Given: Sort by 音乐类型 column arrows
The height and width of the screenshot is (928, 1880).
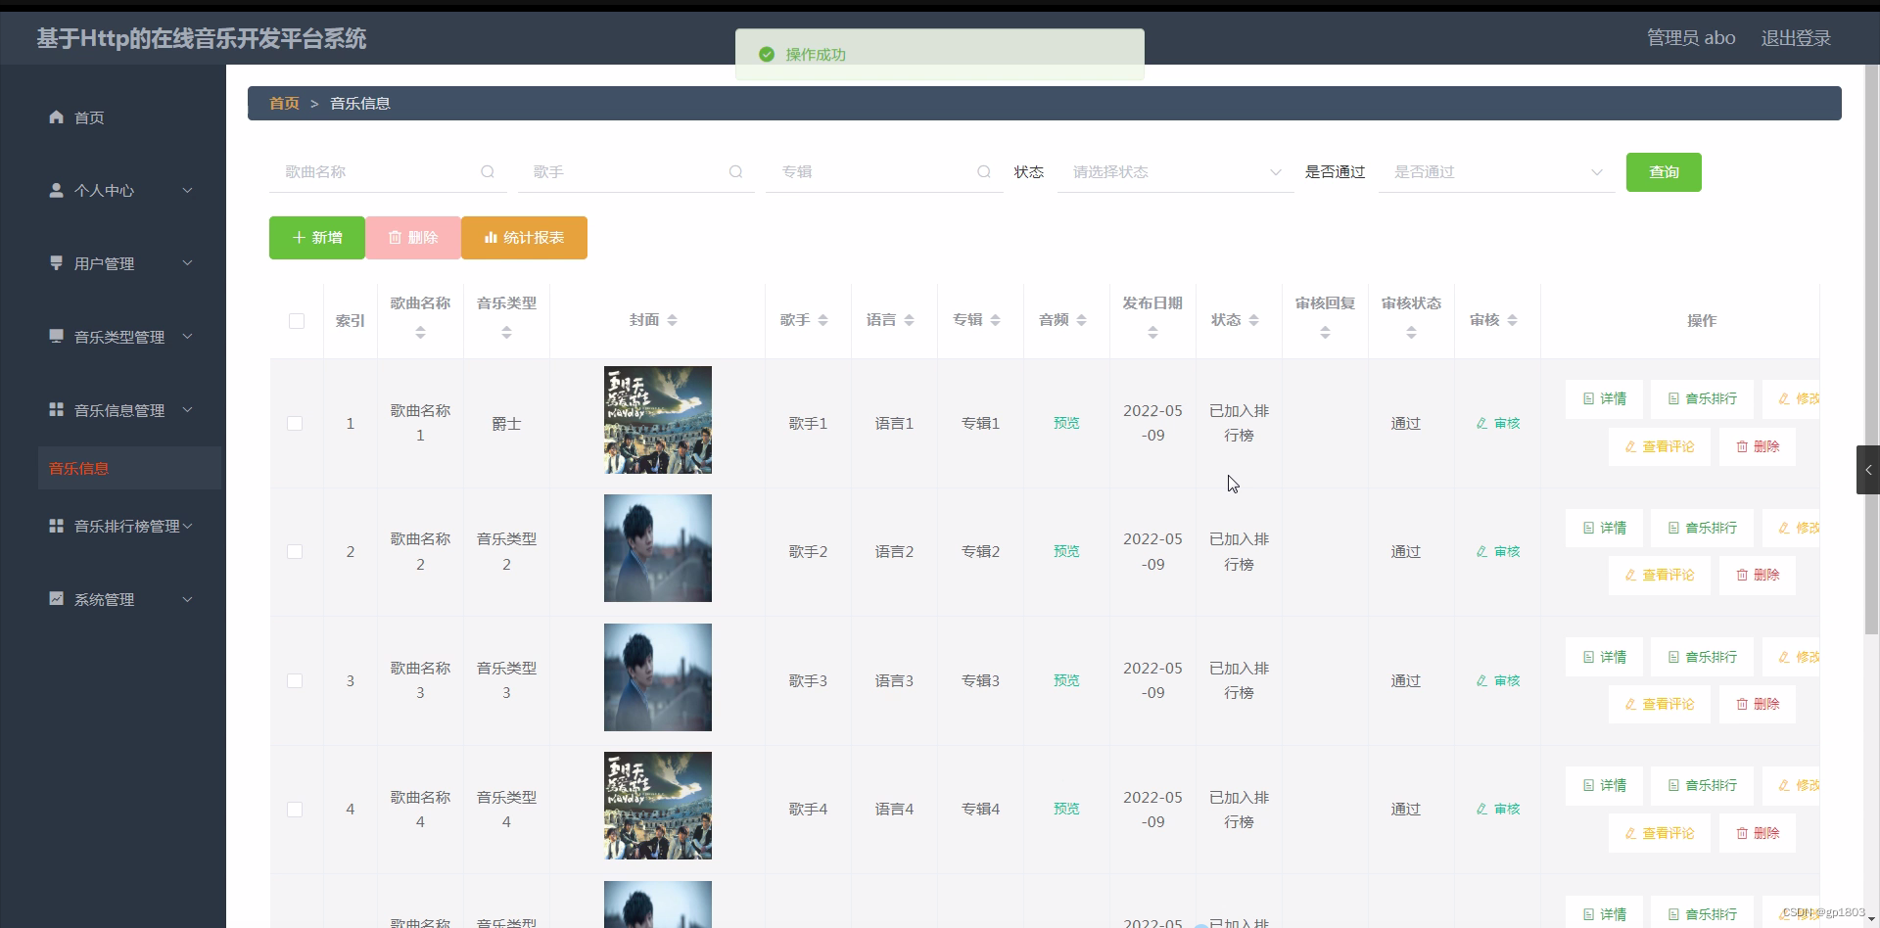Looking at the screenshot, I should coord(506,333).
